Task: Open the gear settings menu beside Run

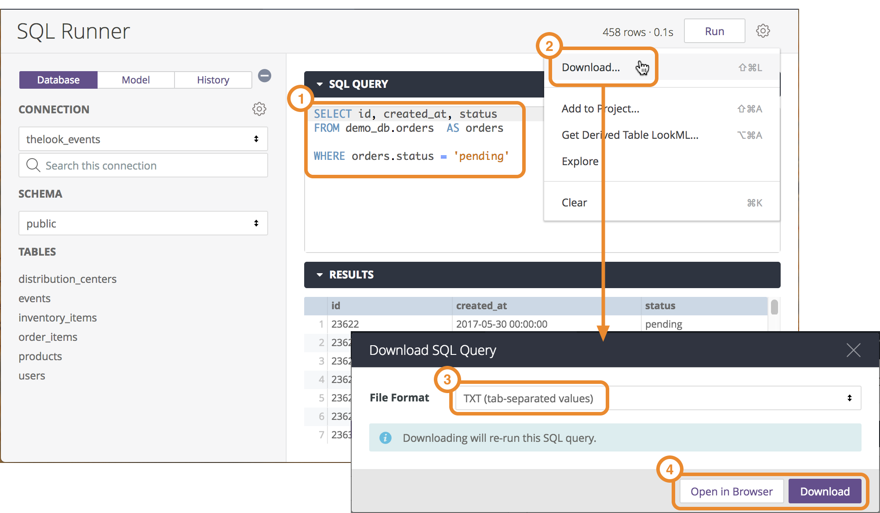Action: pyautogui.click(x=763, y=31)
